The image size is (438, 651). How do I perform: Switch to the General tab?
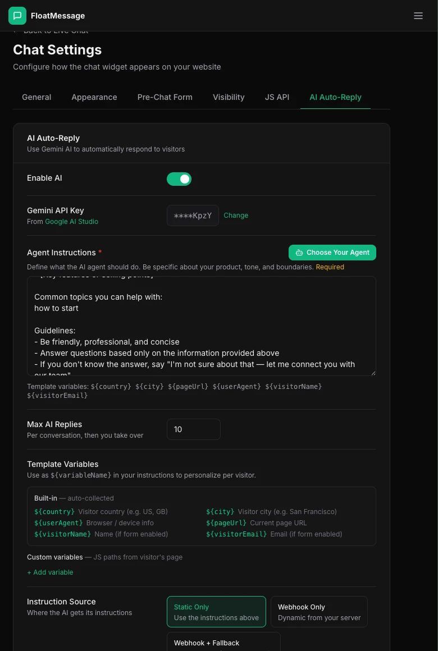(36, 97)
